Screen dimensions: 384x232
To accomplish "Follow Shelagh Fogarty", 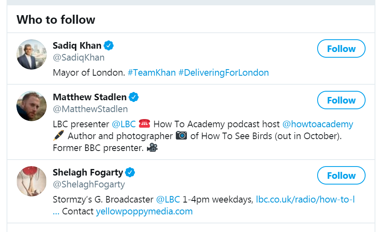I will click(341, 176).
